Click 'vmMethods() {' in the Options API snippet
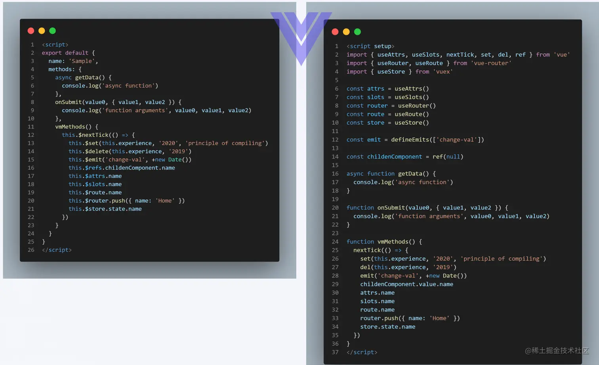The image size is (599, 365). (76, 127)
